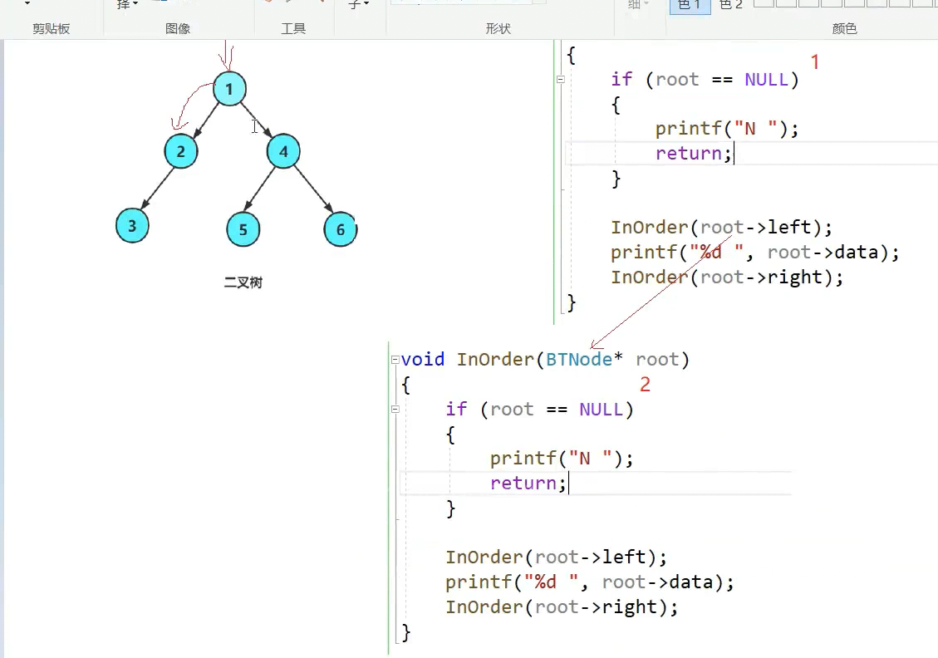
Task: Click the 二叉树 caption under the tree
Action: tap(243, 282)
